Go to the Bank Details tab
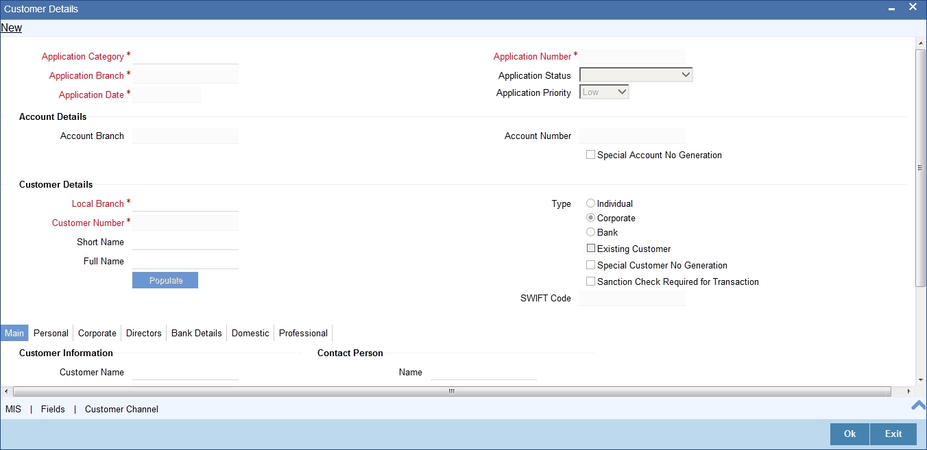Viewport: 927px width, 450px height. click(197, 333)
